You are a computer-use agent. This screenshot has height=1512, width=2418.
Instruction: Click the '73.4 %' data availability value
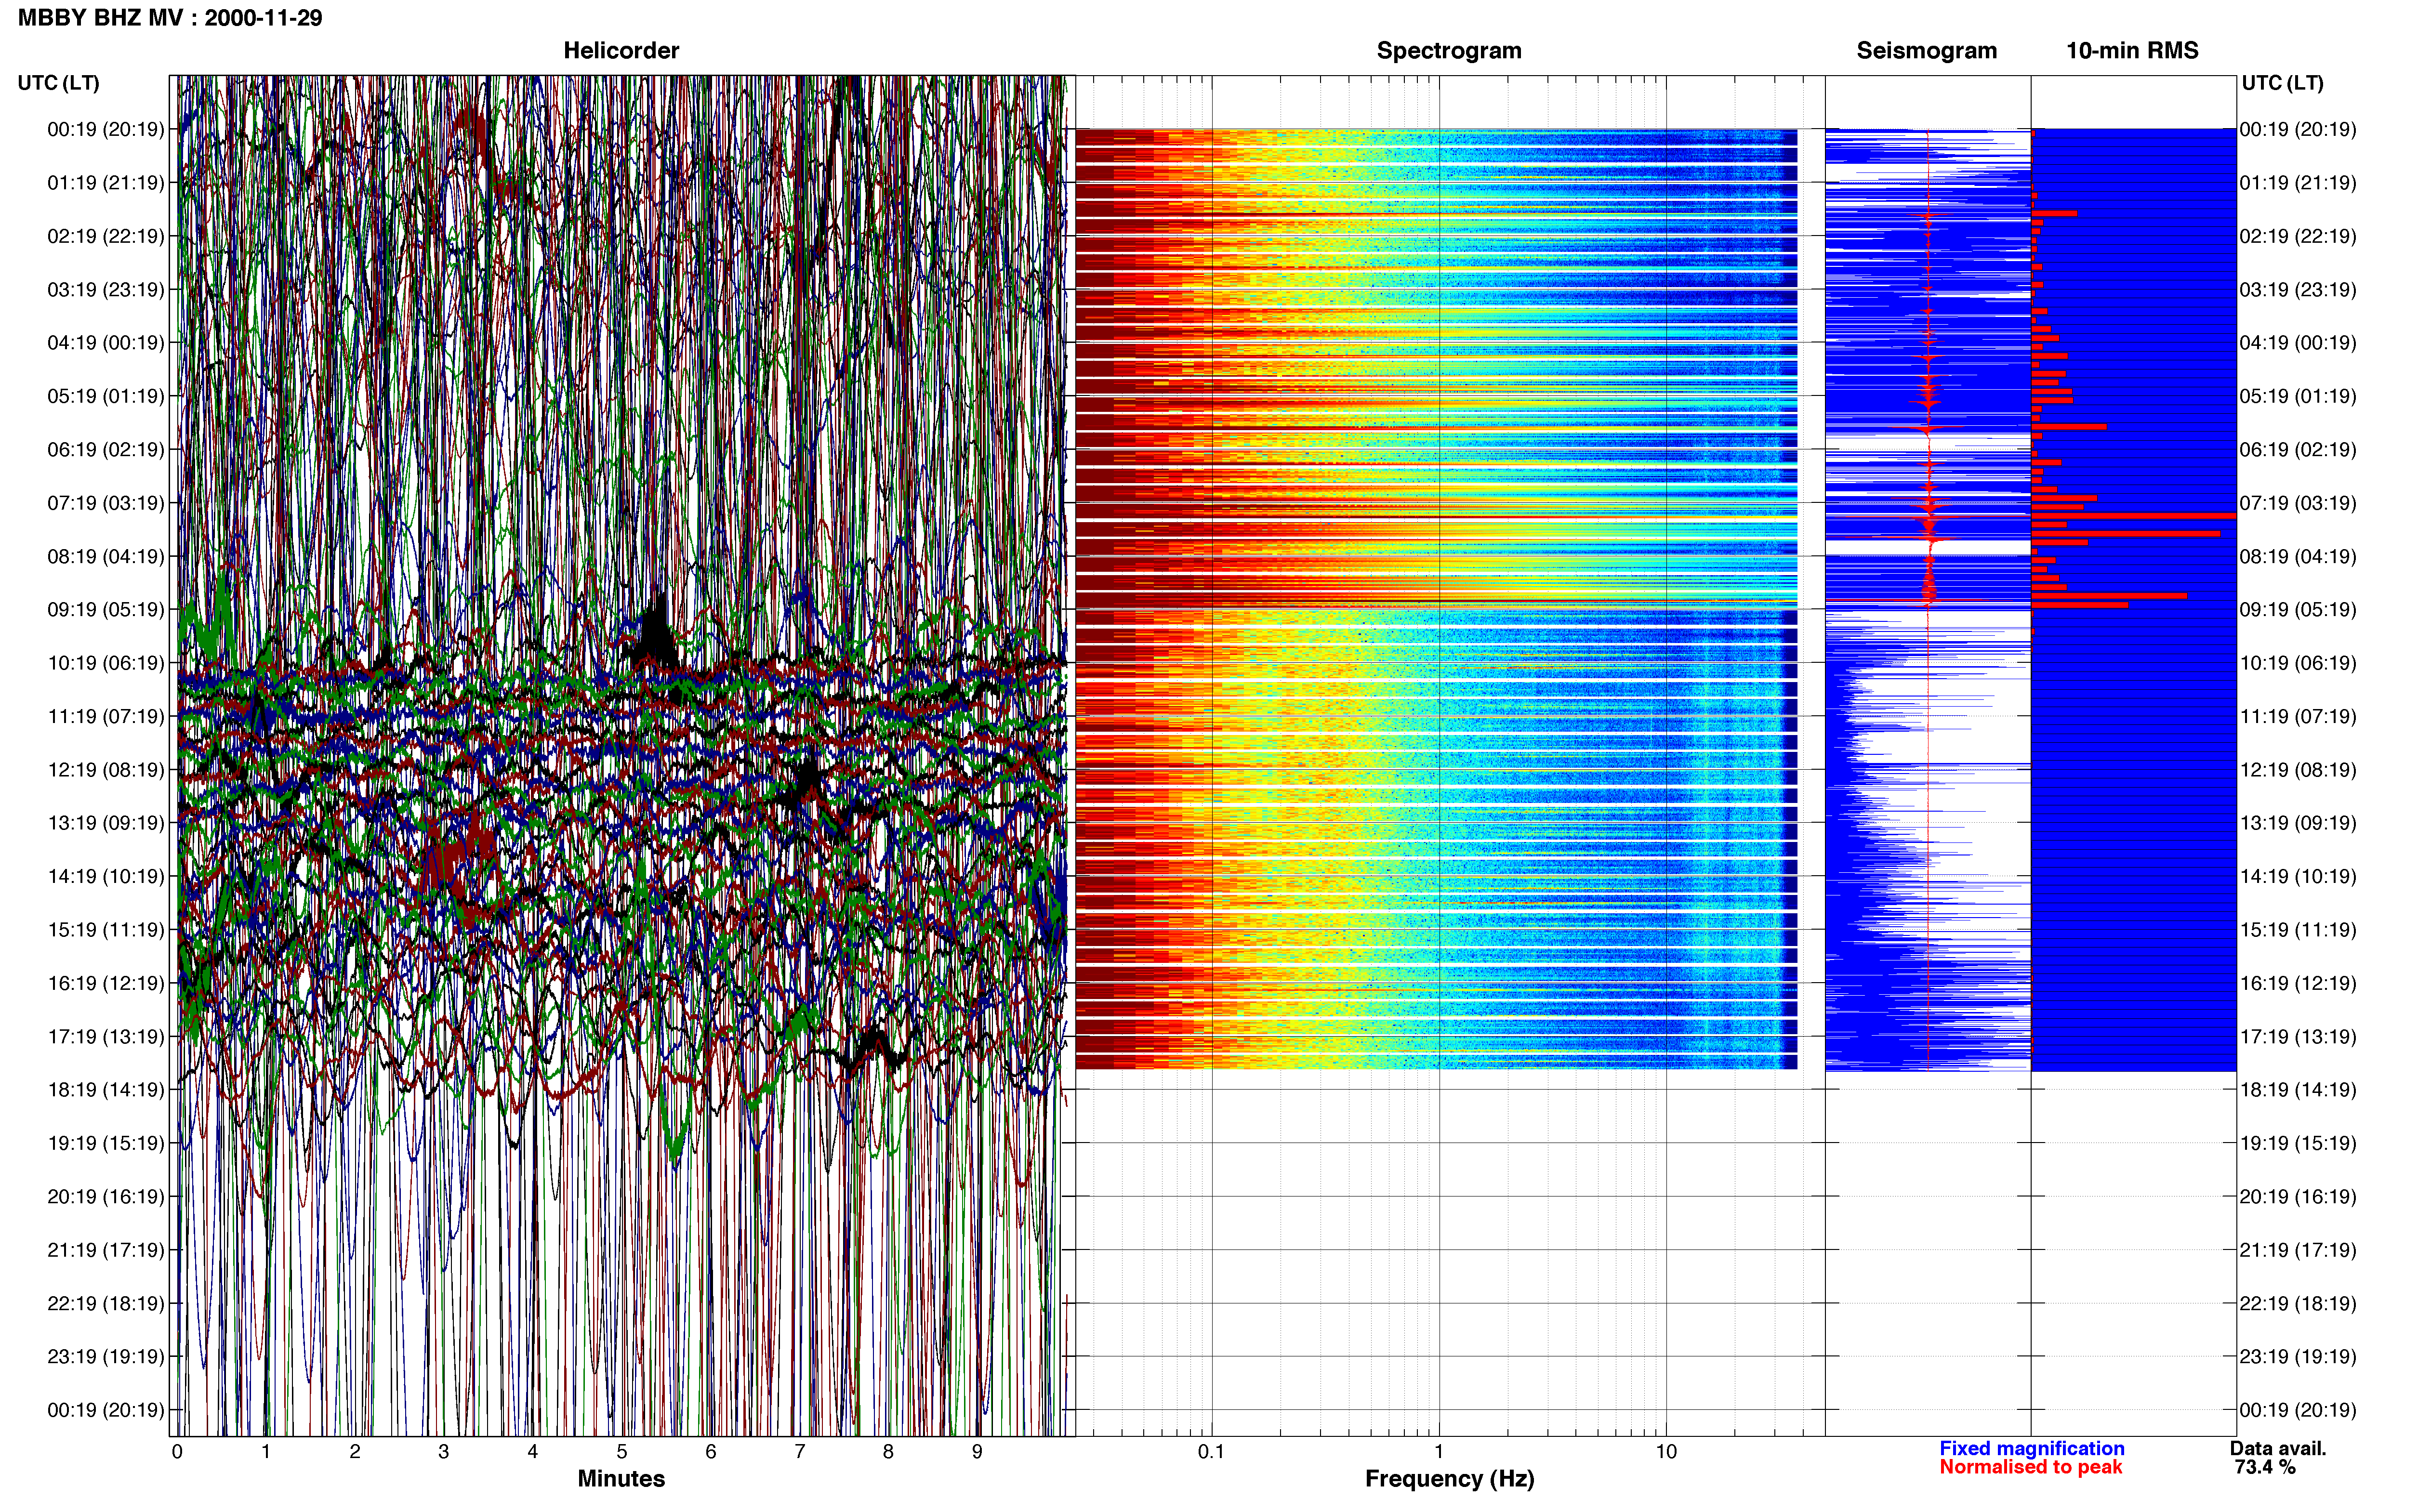pos(2265,1467)
